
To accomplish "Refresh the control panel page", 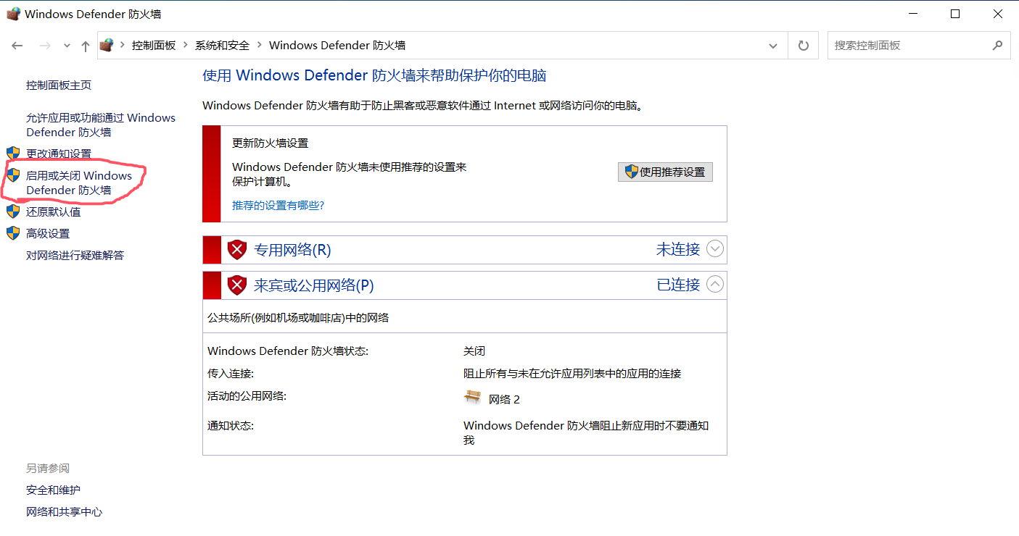I will pos(803,46).
